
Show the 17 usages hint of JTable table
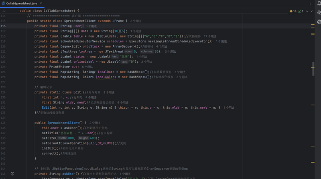(210, 36)
